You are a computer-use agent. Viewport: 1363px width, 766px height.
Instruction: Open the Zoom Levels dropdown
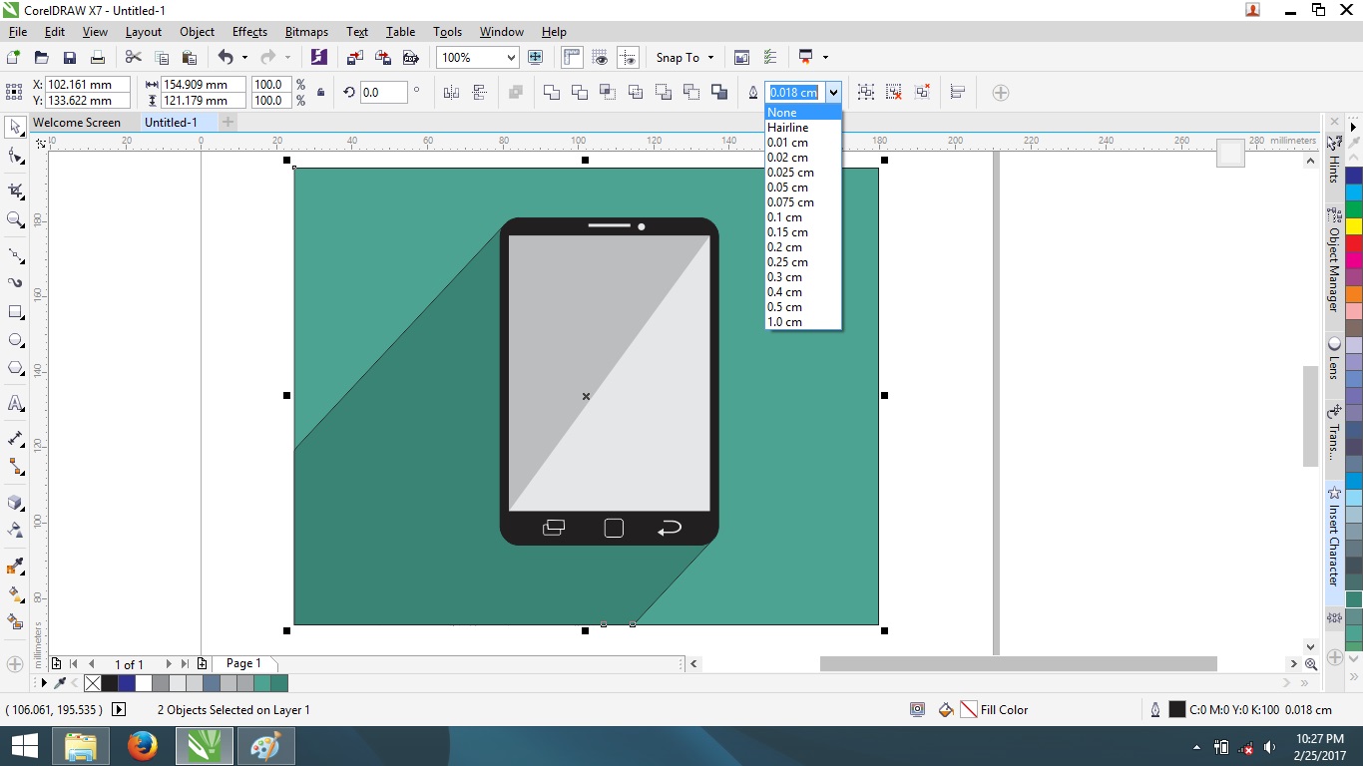point(512,57)
